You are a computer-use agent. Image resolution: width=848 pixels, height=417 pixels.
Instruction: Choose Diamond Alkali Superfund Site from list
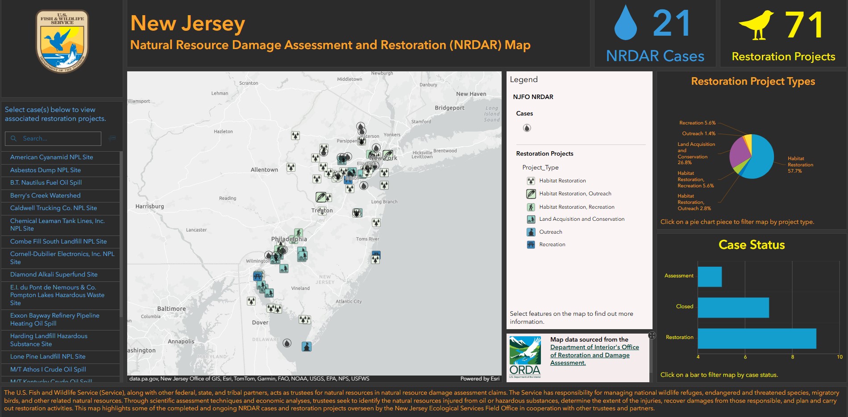coord(54,275)
